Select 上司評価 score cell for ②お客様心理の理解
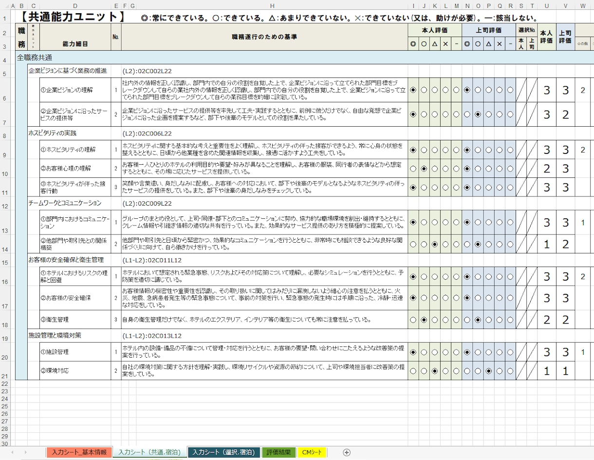 (x=566, y=169)
